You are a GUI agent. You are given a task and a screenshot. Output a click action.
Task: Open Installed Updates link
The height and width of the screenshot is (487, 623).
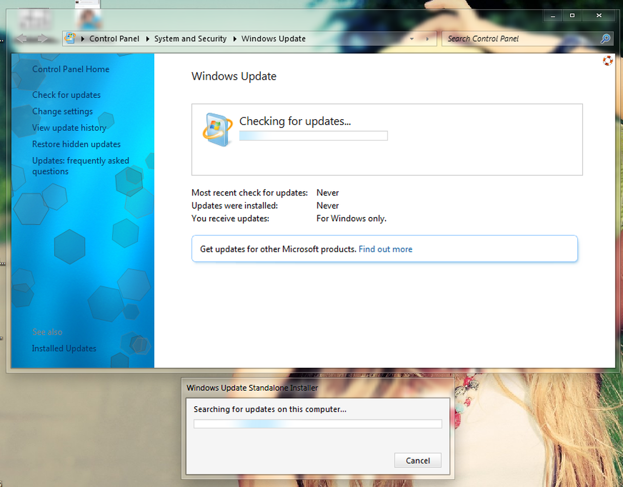64,348
